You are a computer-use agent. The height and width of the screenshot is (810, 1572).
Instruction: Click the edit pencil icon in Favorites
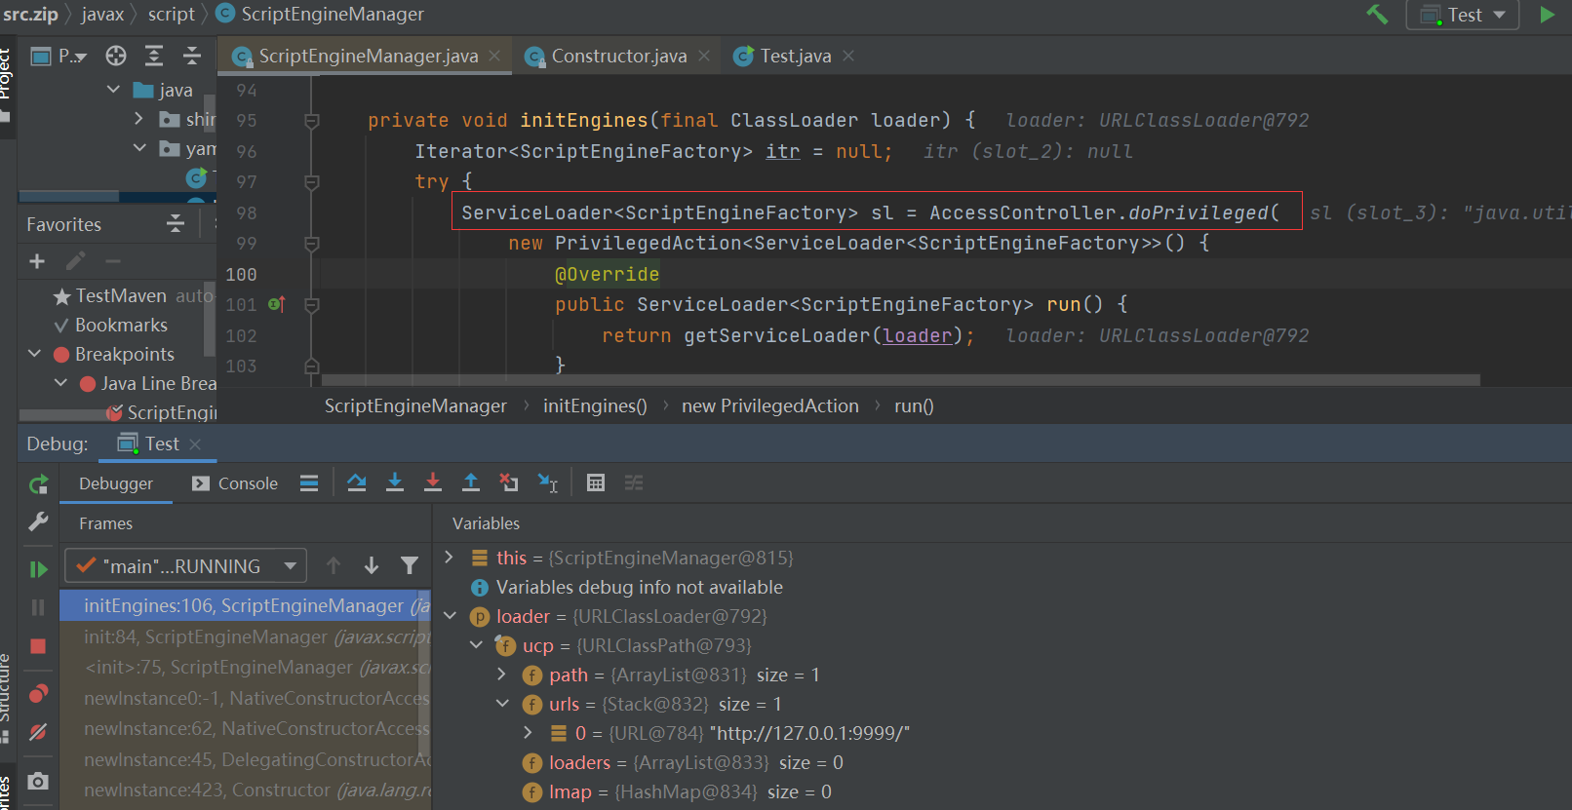pos(75,261)
